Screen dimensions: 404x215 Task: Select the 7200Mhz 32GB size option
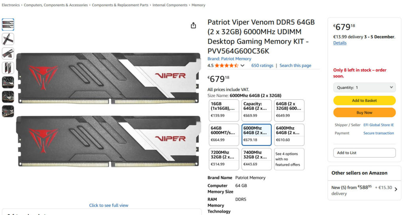pos(224,158)
